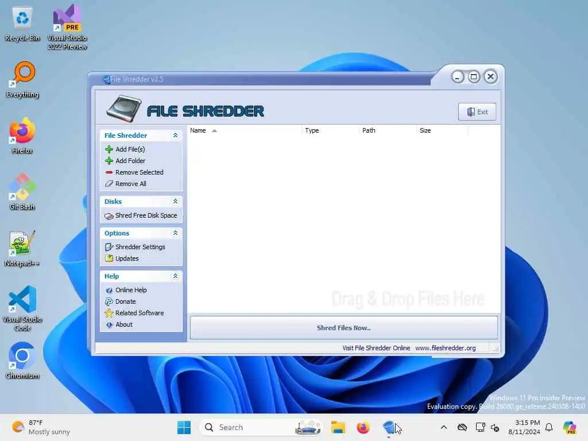Collapse the Options sidebar section

[175, 233]
